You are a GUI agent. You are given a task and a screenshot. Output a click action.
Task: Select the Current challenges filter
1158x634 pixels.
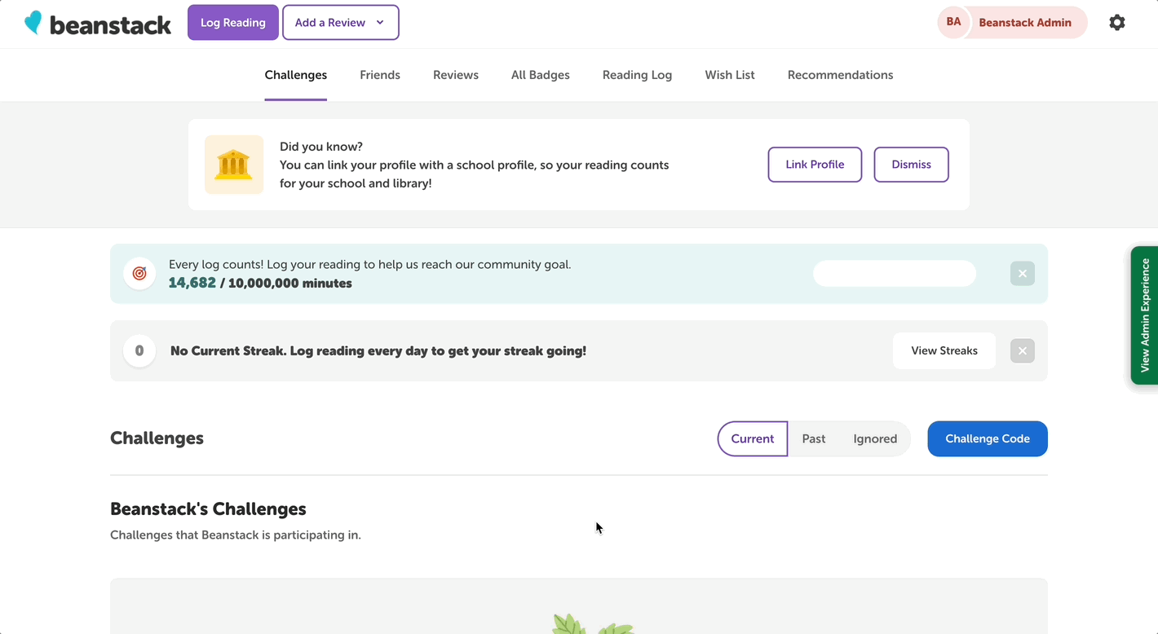tap(752, 438)
